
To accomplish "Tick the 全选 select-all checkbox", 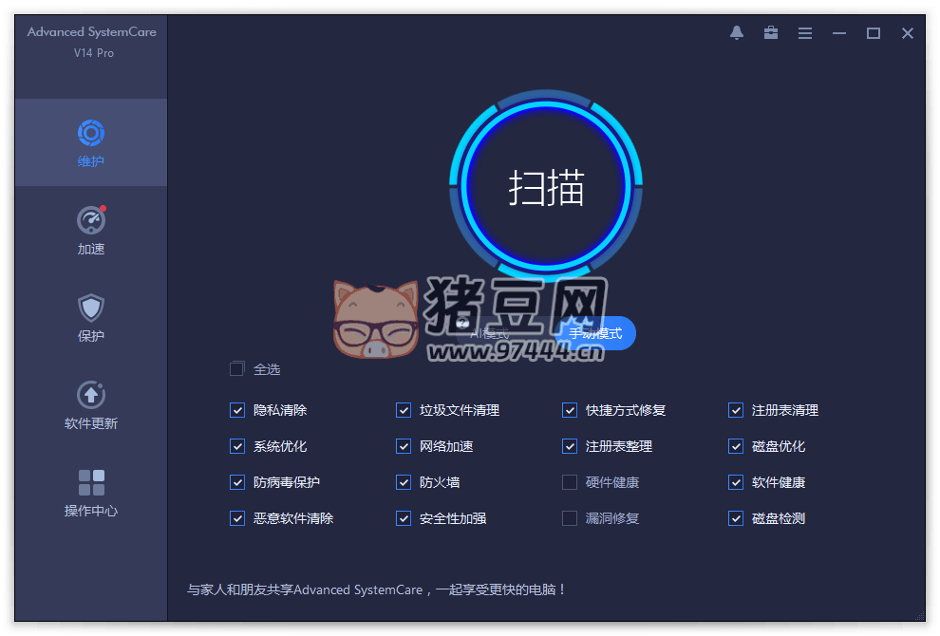I will coord(237,369).
